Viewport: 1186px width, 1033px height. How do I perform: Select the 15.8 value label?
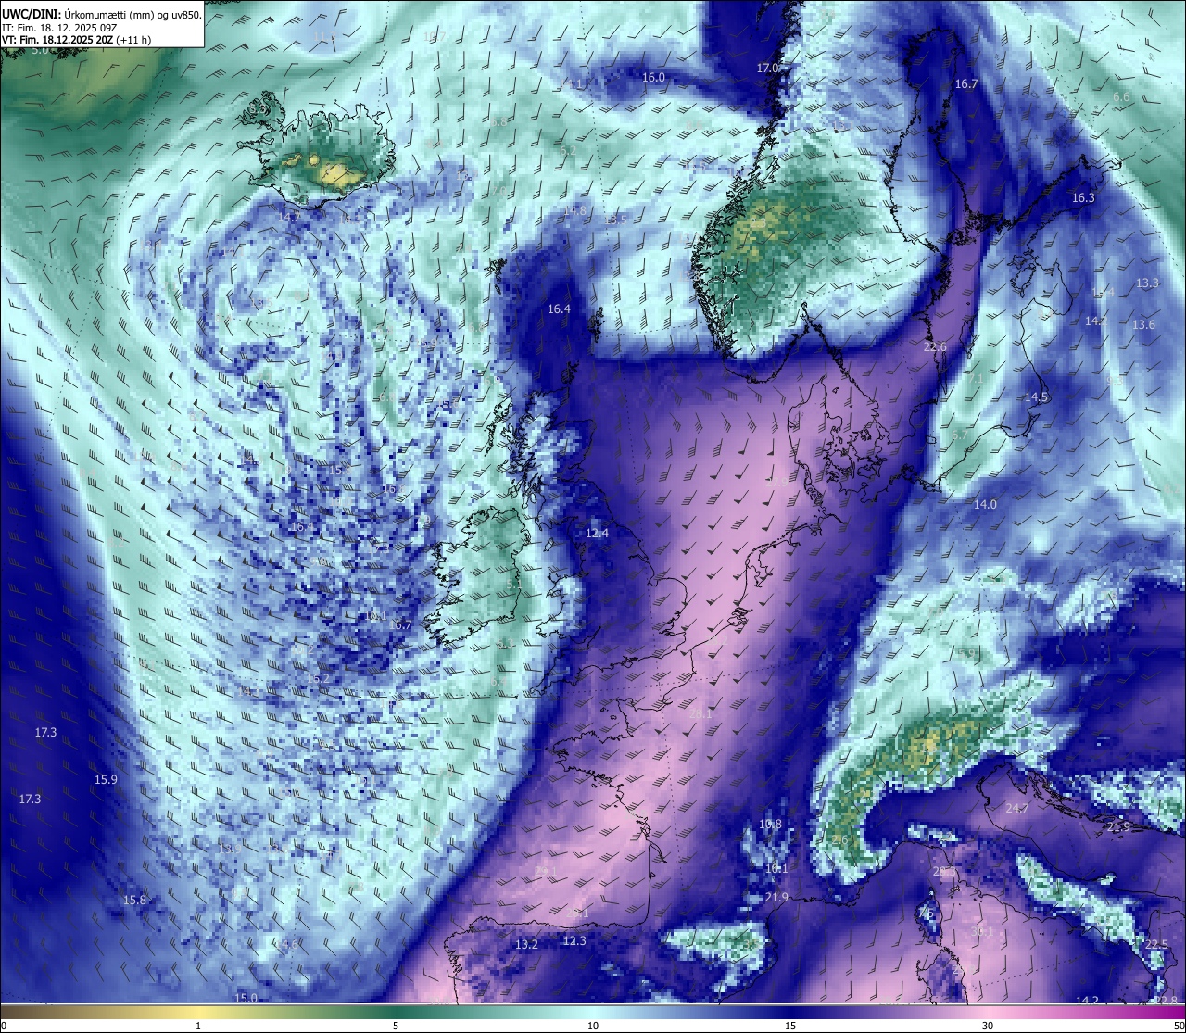134,901
